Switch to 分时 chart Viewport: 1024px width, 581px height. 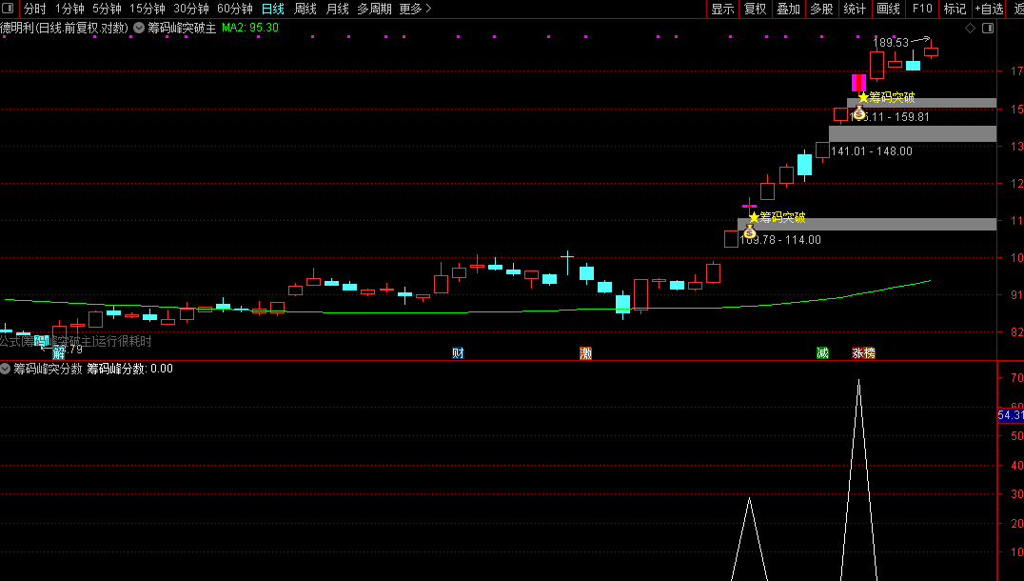34,9
